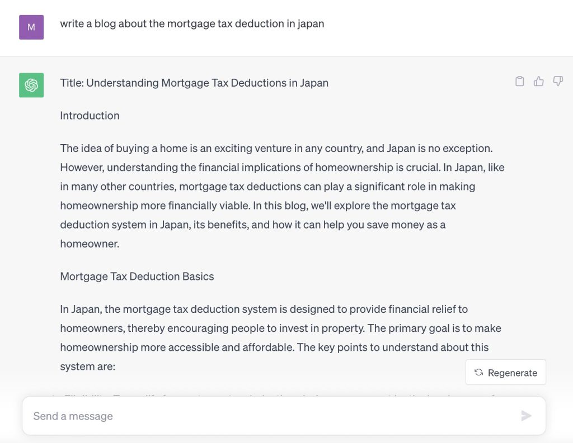Click the circular arrows icon in Regenerate
Viewport: 573px width, 443px height.
point(479,372)
